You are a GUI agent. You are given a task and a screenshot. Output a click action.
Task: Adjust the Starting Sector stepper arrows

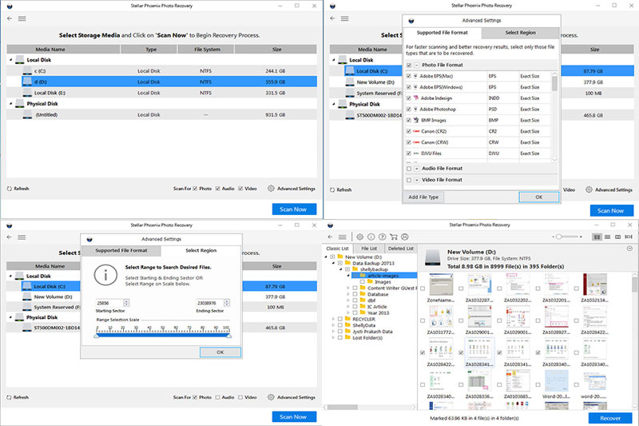[126, 303]
